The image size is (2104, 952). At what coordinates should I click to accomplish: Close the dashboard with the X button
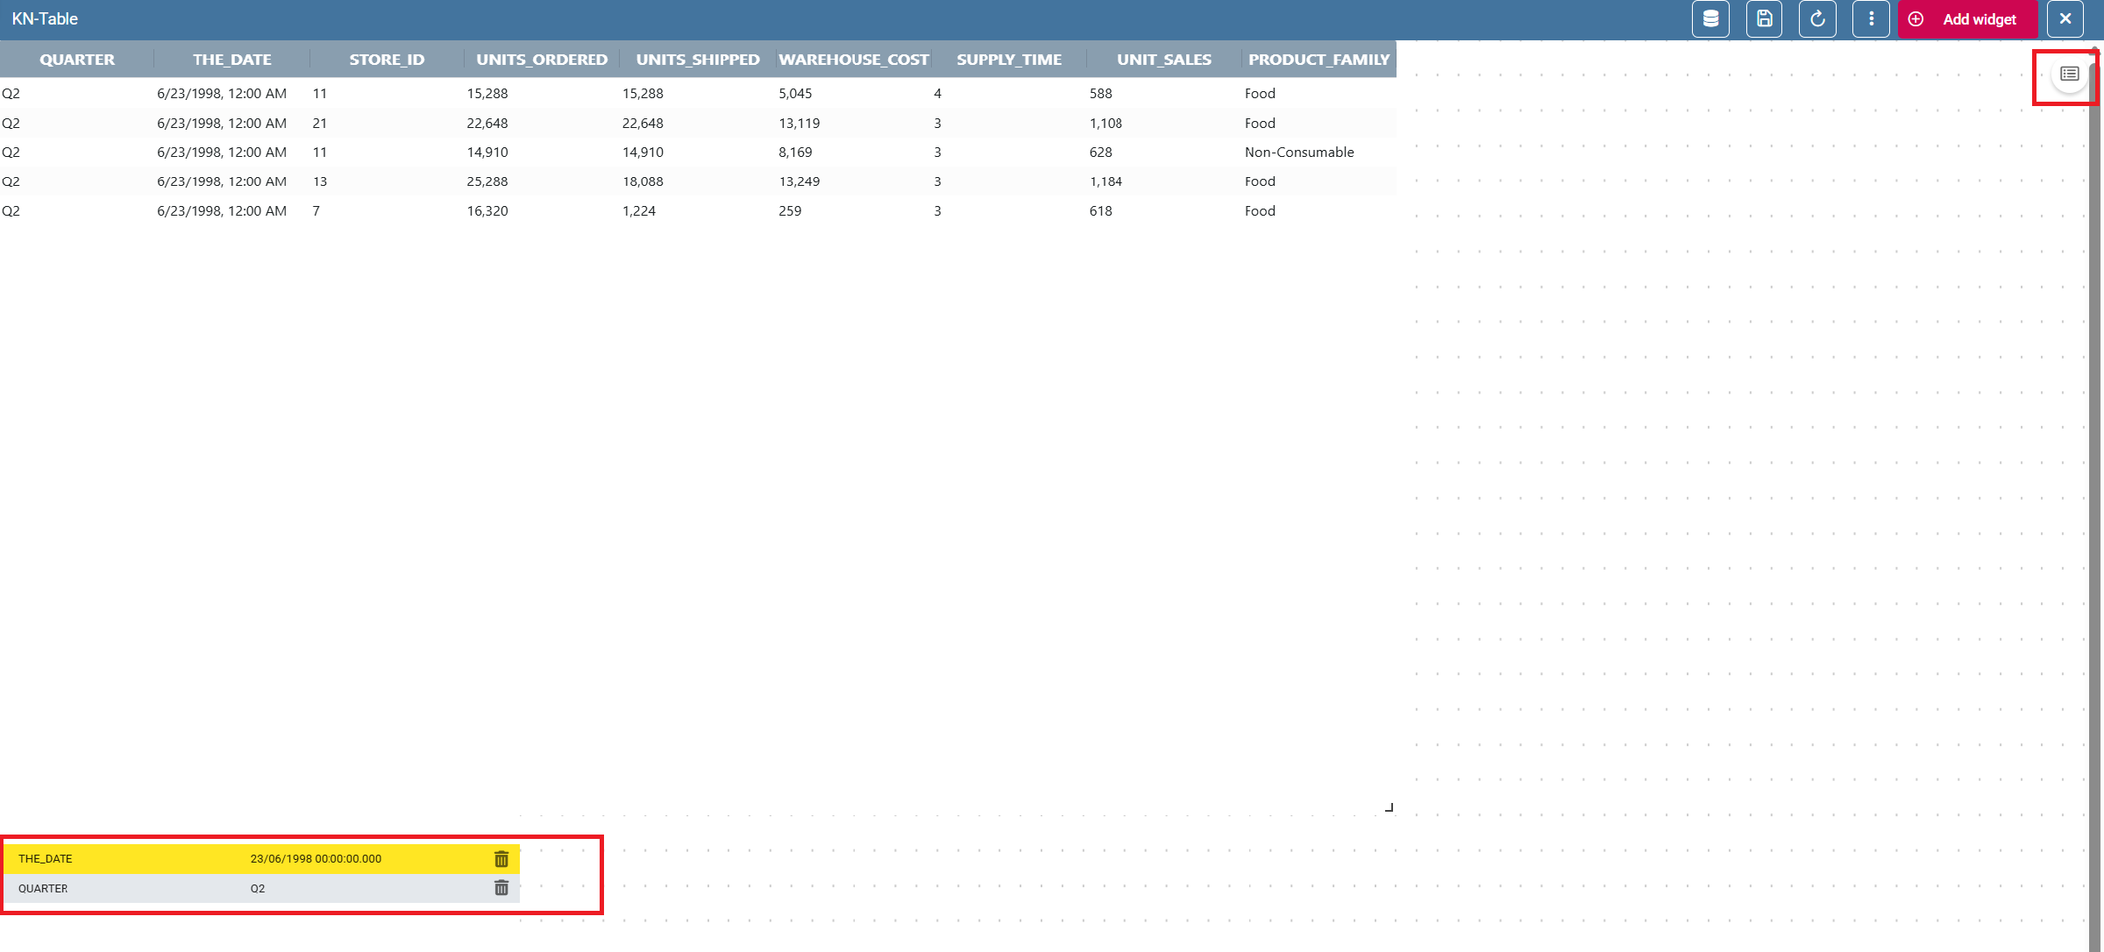click(2065, 19)
